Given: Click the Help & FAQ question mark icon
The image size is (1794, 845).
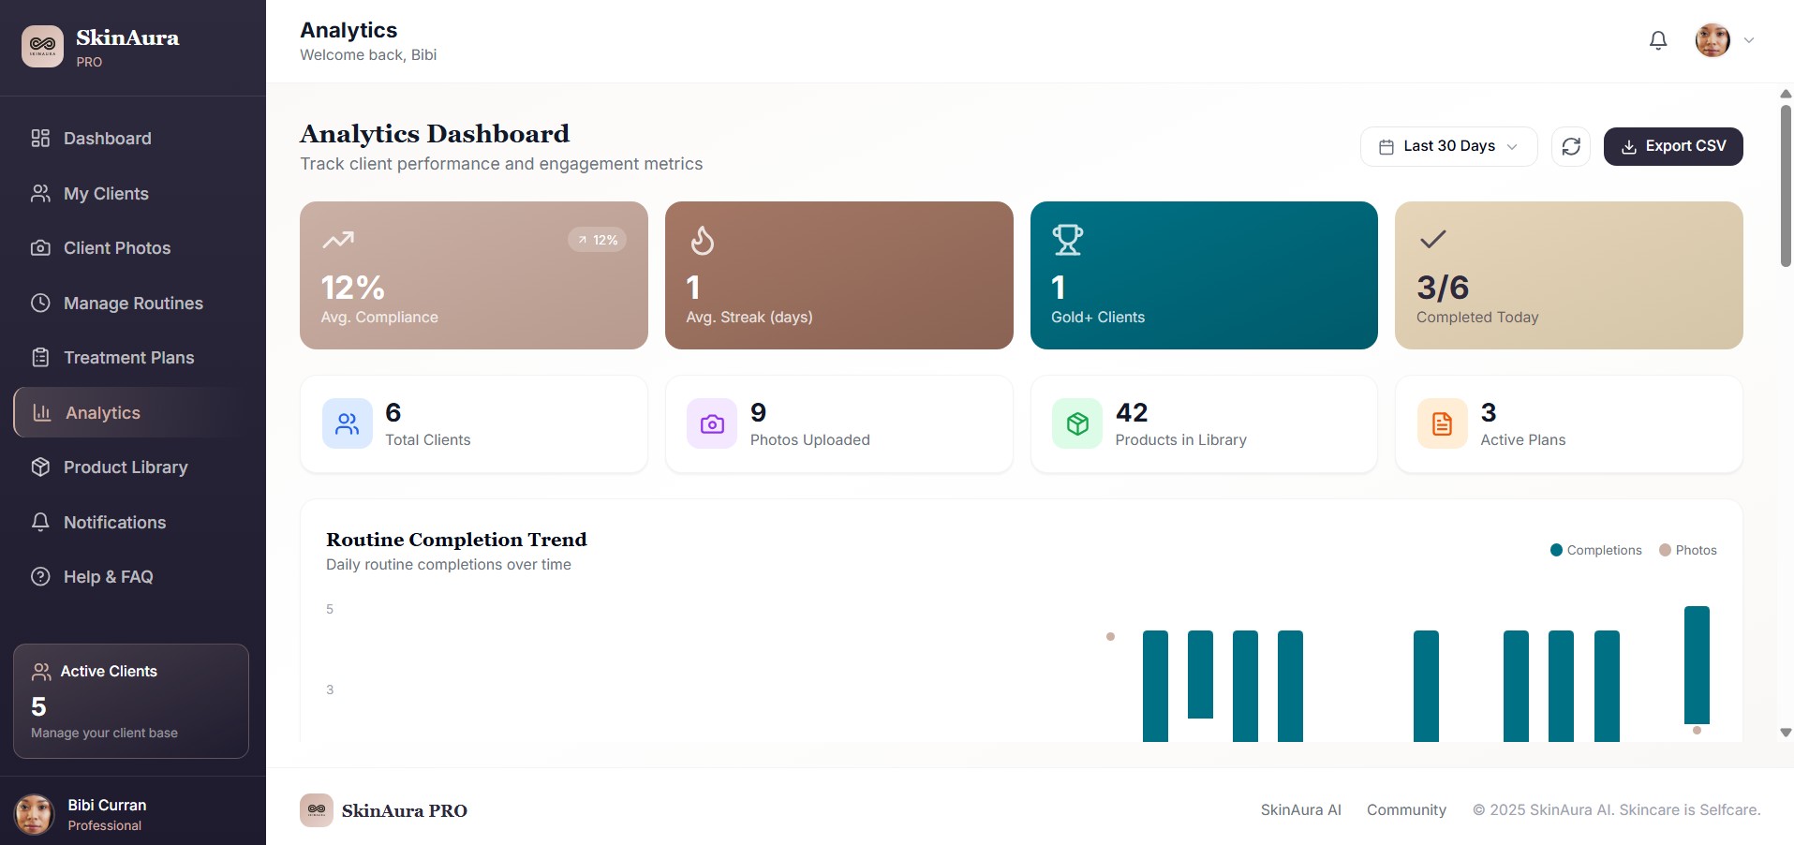Looking at the screenshot, I should (x=39, y=576).
